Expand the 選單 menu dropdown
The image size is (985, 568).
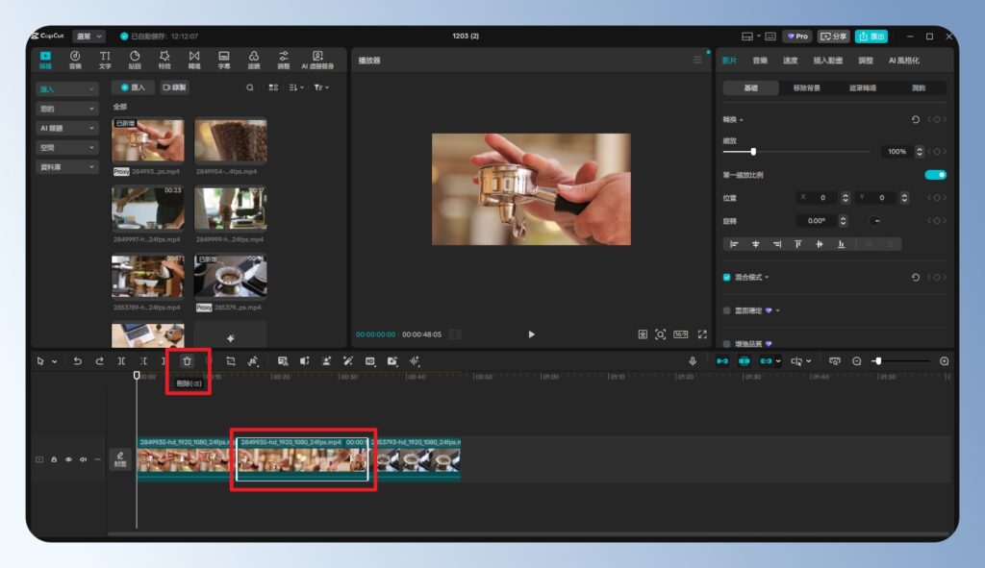point(88,37)
